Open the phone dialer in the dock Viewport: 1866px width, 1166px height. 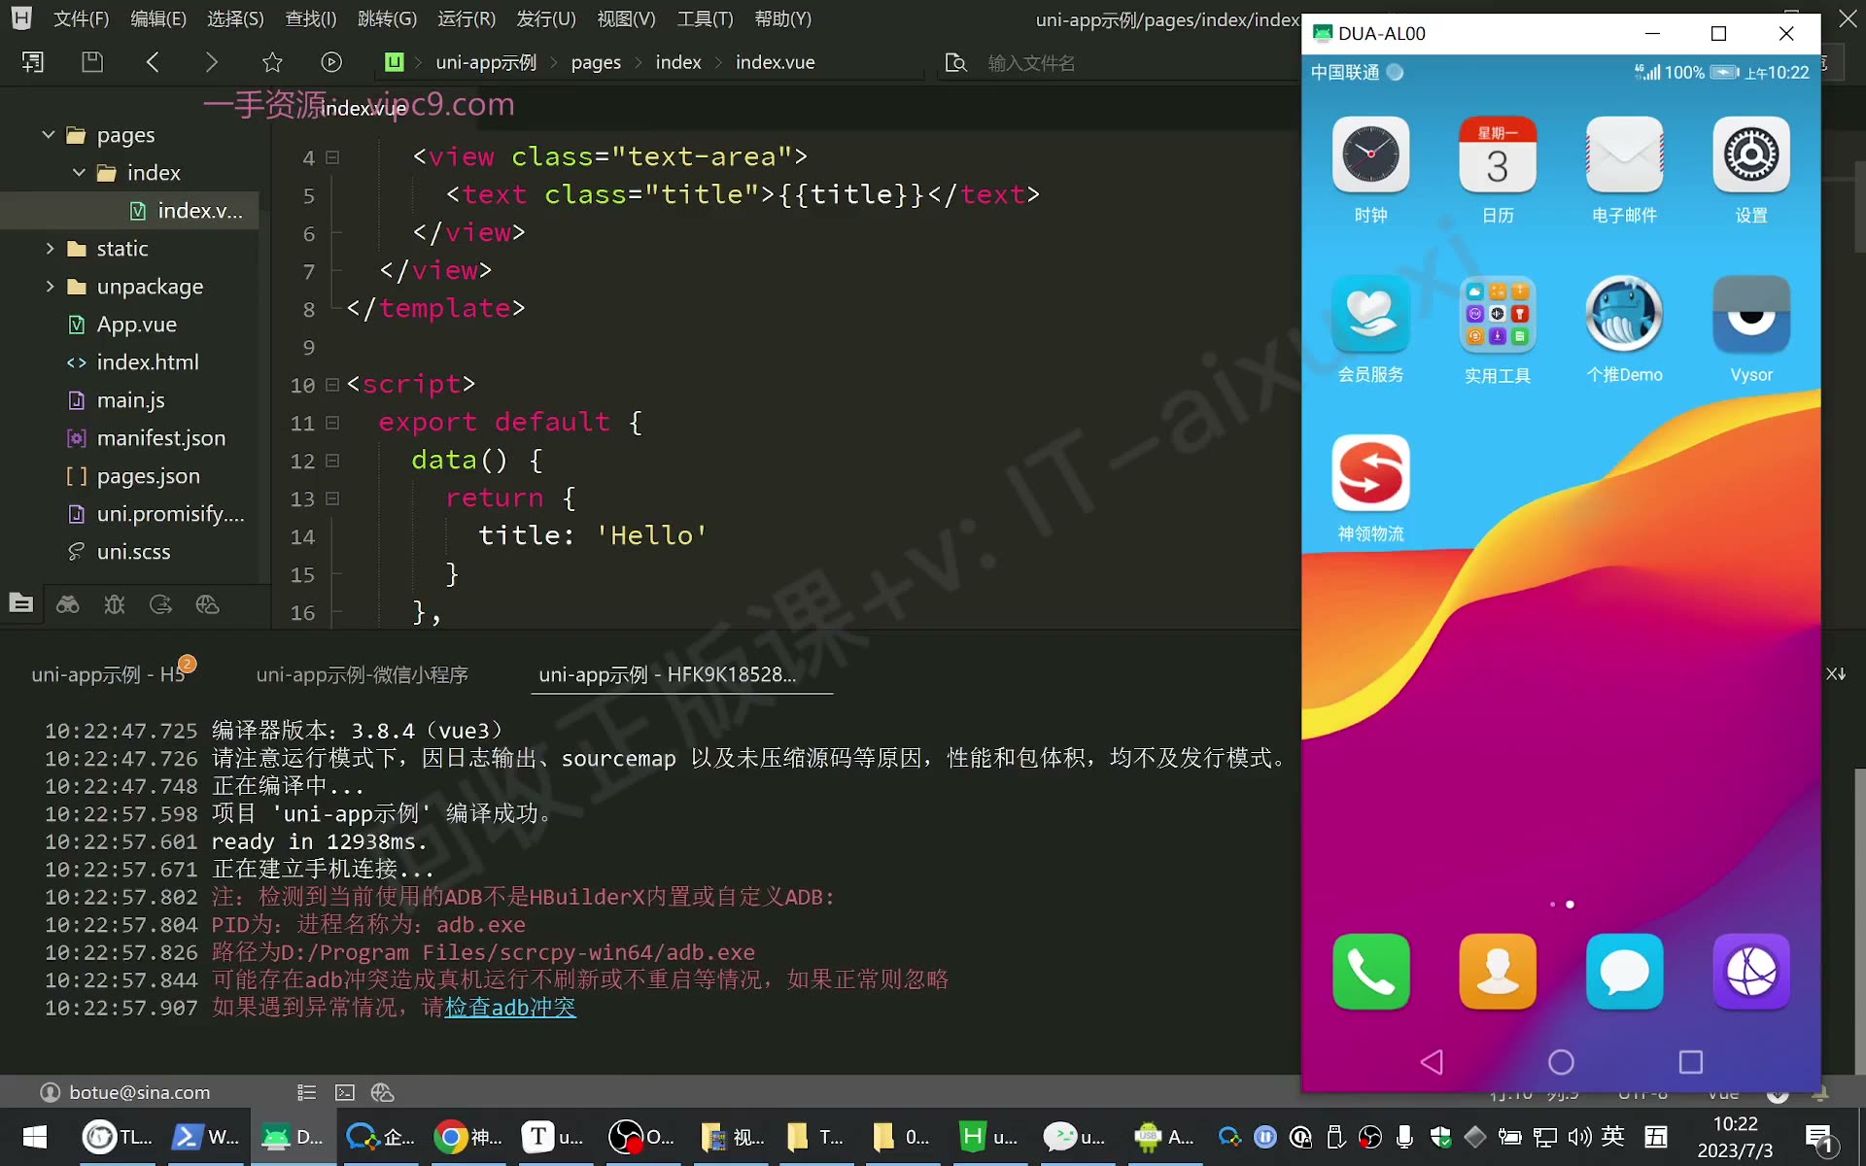click(1370, 972)
